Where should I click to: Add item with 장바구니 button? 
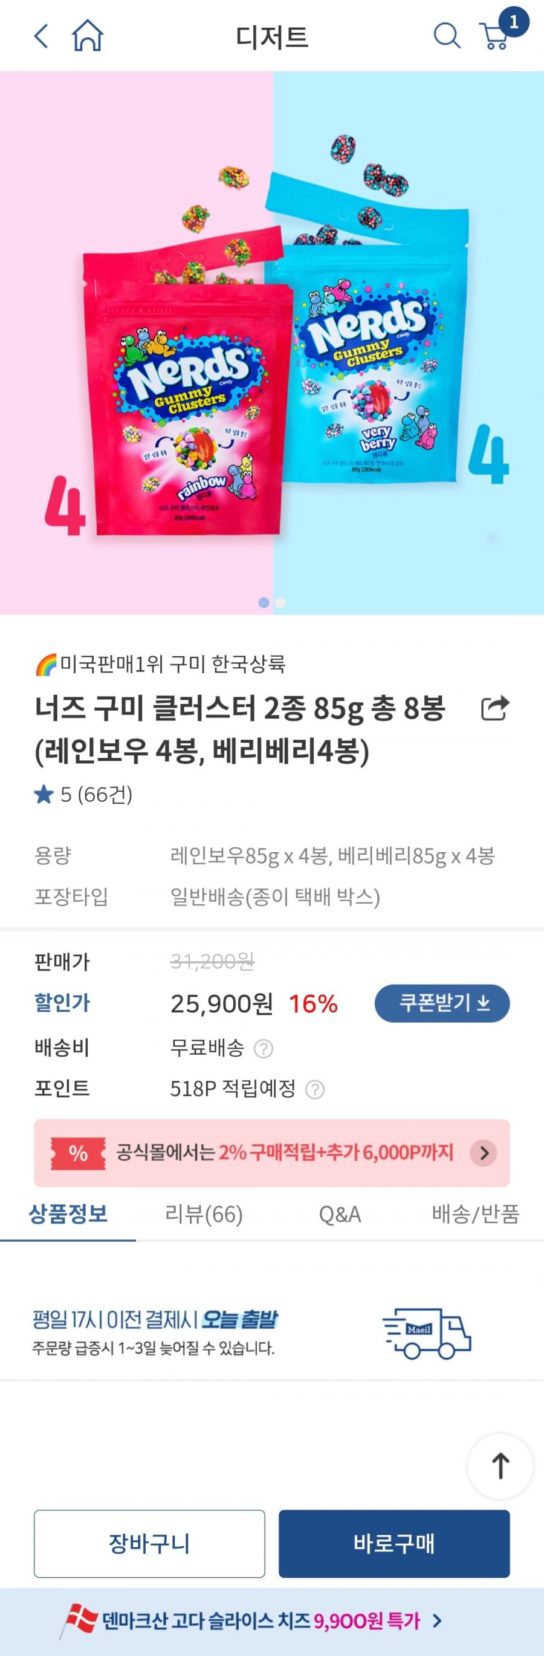coord(149,1543)
